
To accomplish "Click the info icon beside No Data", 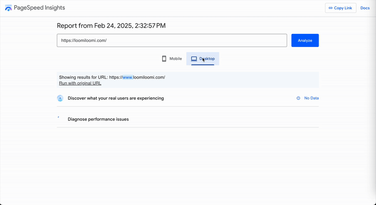I will point(298,98).
